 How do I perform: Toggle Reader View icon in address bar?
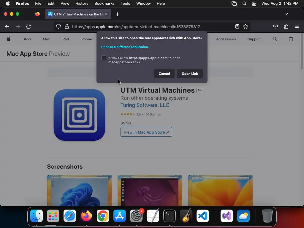[x=237, y=26]
